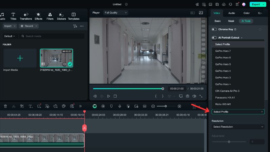Switch to the Color tab
The height and width of the screenshot is (152, 270).
[x=247, y=13]
